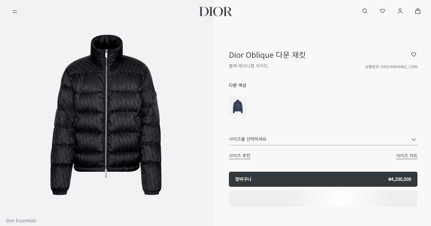Click the loading placeholder bar below 장바구니
431x226 pixels.
click(x=323, y=199)
